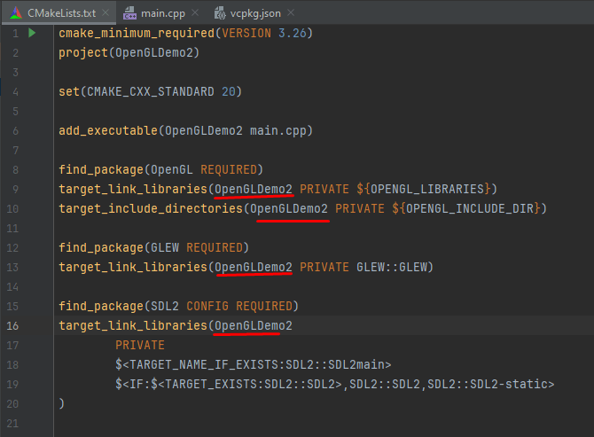Click the CMake file icon on CMakeLists.txt tab
The image size is (594, 437).
pyautogui.click(x=16, y=13)
